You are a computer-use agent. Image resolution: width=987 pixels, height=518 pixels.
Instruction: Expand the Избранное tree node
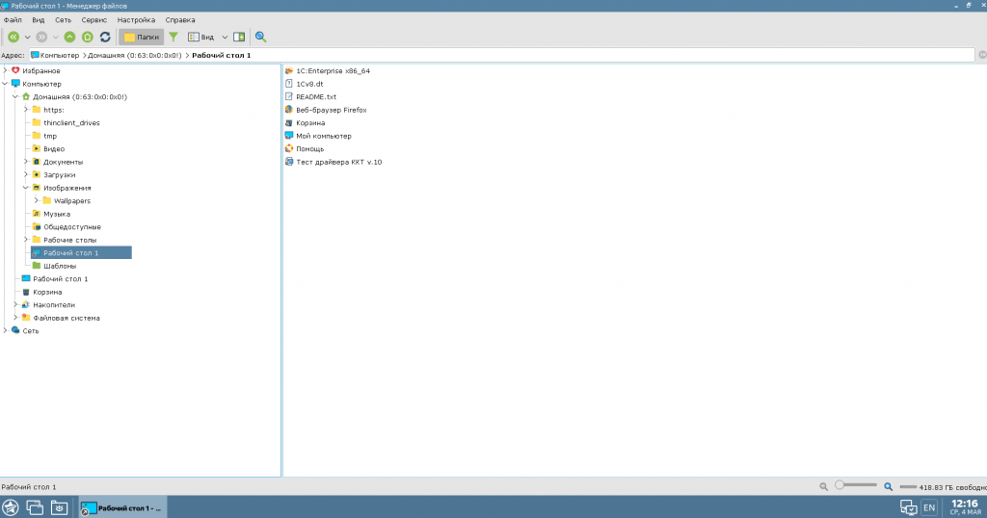click(x=6, y=70)
